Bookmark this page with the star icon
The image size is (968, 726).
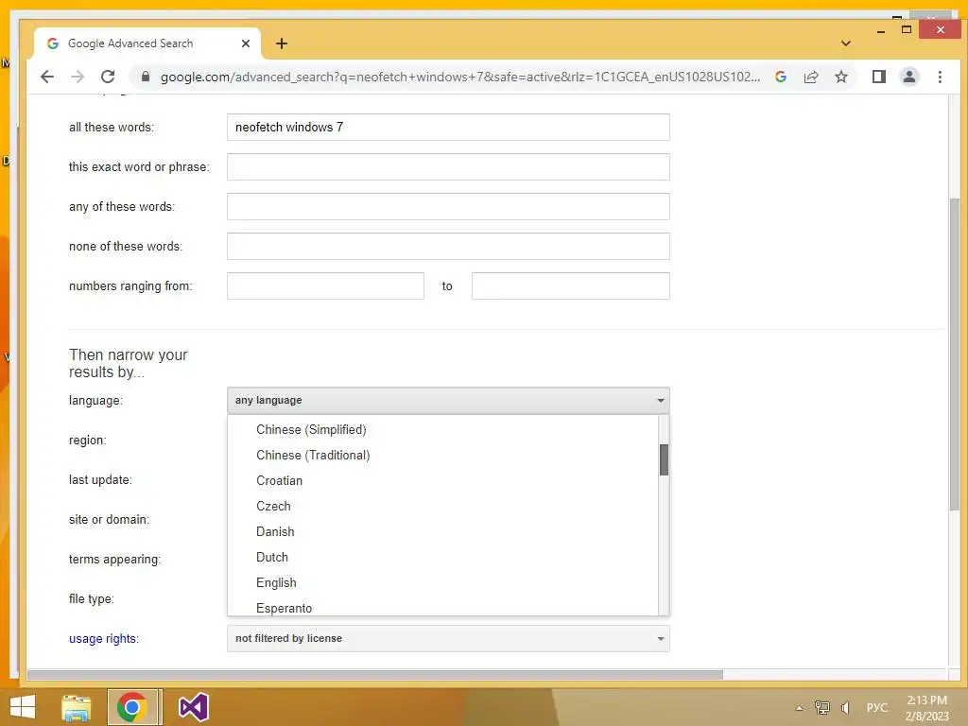click(840, 77)
